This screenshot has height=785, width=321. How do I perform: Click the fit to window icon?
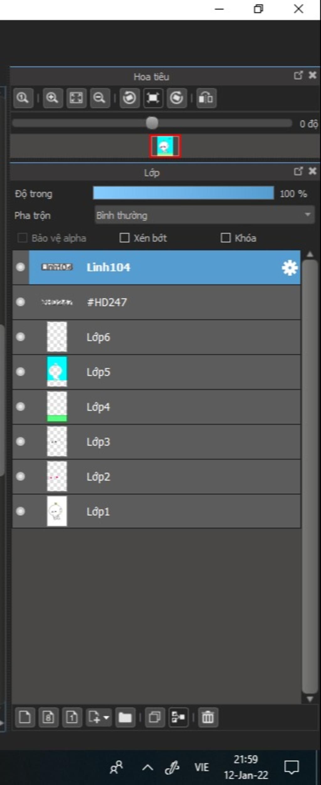(76, 98)
